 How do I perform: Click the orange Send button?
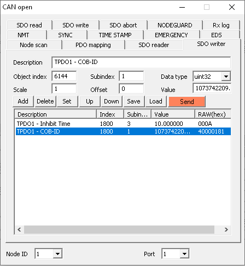click(x=187, y=102)
